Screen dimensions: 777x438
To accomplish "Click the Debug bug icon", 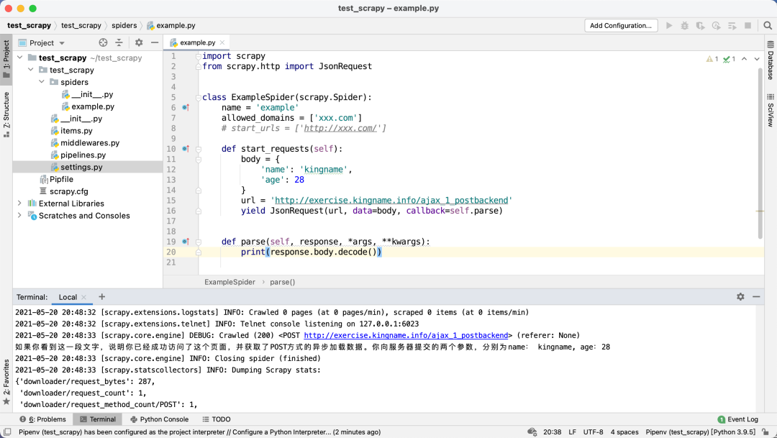I will coord(684,25).
